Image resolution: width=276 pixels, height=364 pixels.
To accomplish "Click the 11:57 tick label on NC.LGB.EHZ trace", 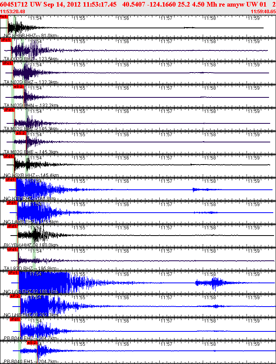I will (x=167, y=274).
